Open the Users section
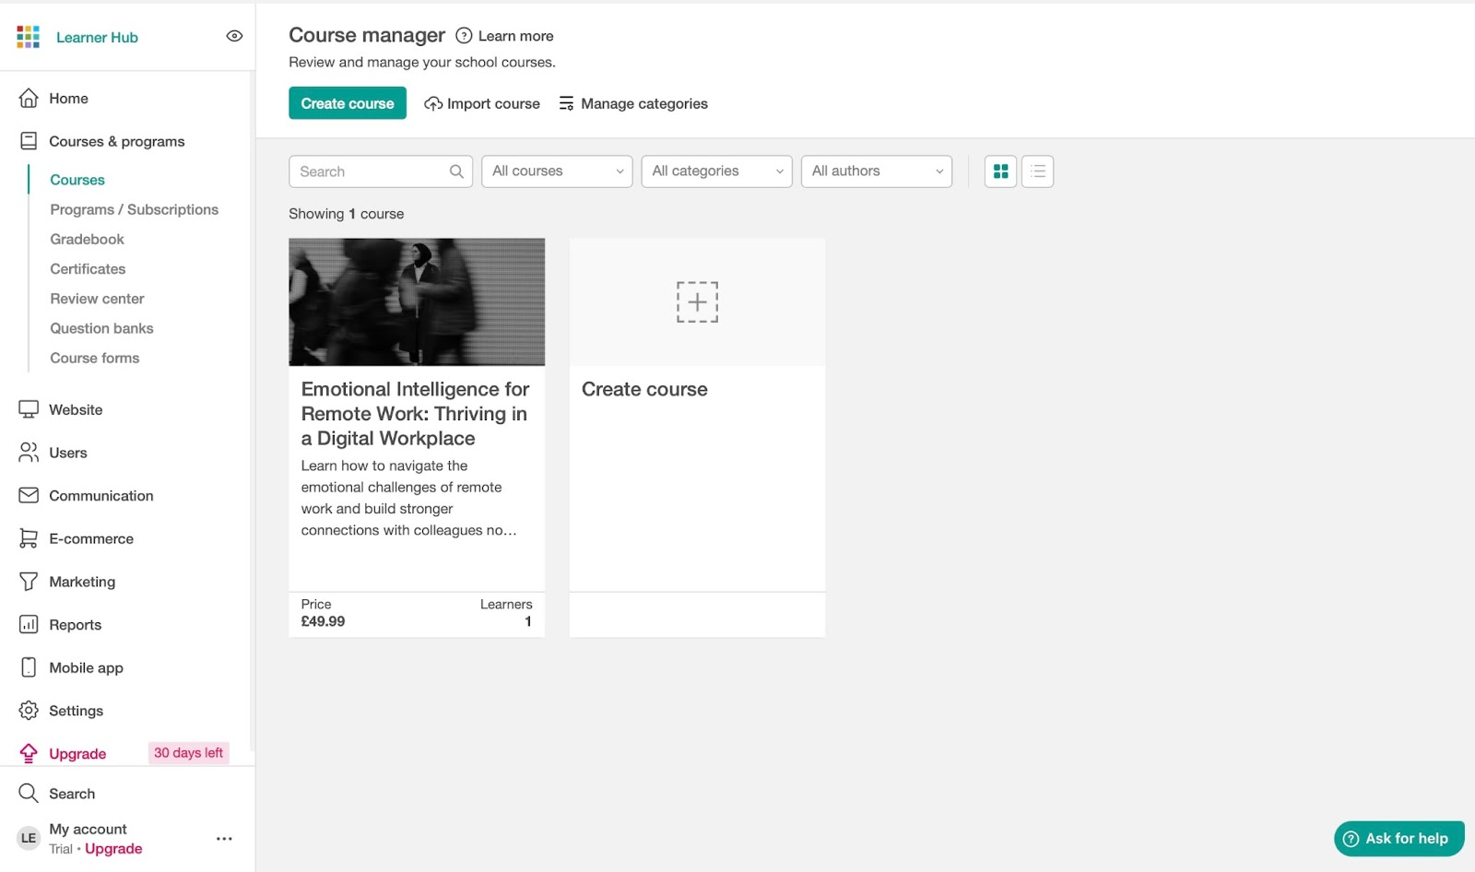This screenshot has height=872, width=1475. 68,453
